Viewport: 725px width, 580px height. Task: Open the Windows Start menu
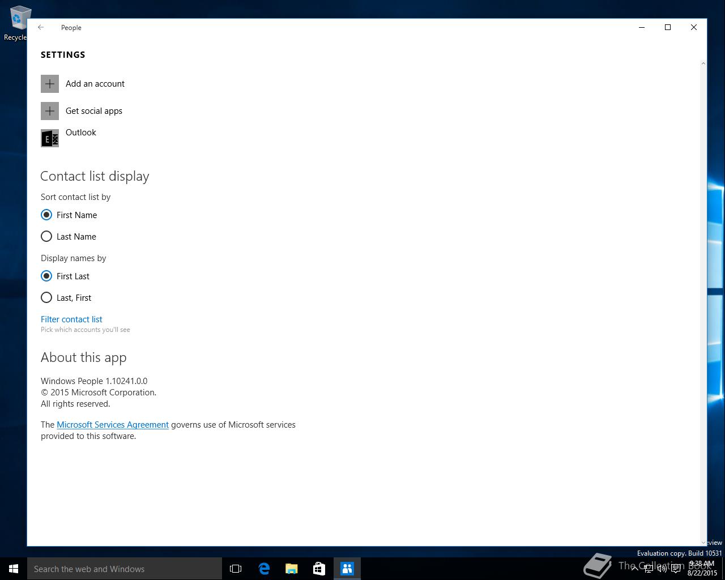coord(14,569)
